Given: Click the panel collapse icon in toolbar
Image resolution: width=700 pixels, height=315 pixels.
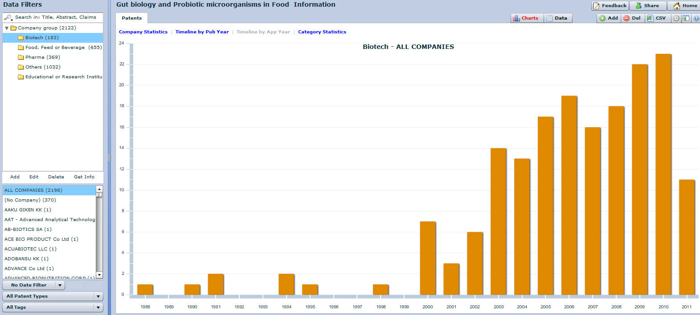Looking at the screenshot, I should [x=686, y=18].
